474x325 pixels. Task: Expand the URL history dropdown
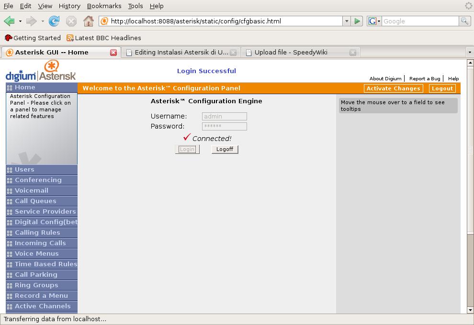tap(347, 21)
